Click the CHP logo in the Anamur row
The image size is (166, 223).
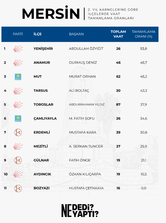[x=18, y=63]
